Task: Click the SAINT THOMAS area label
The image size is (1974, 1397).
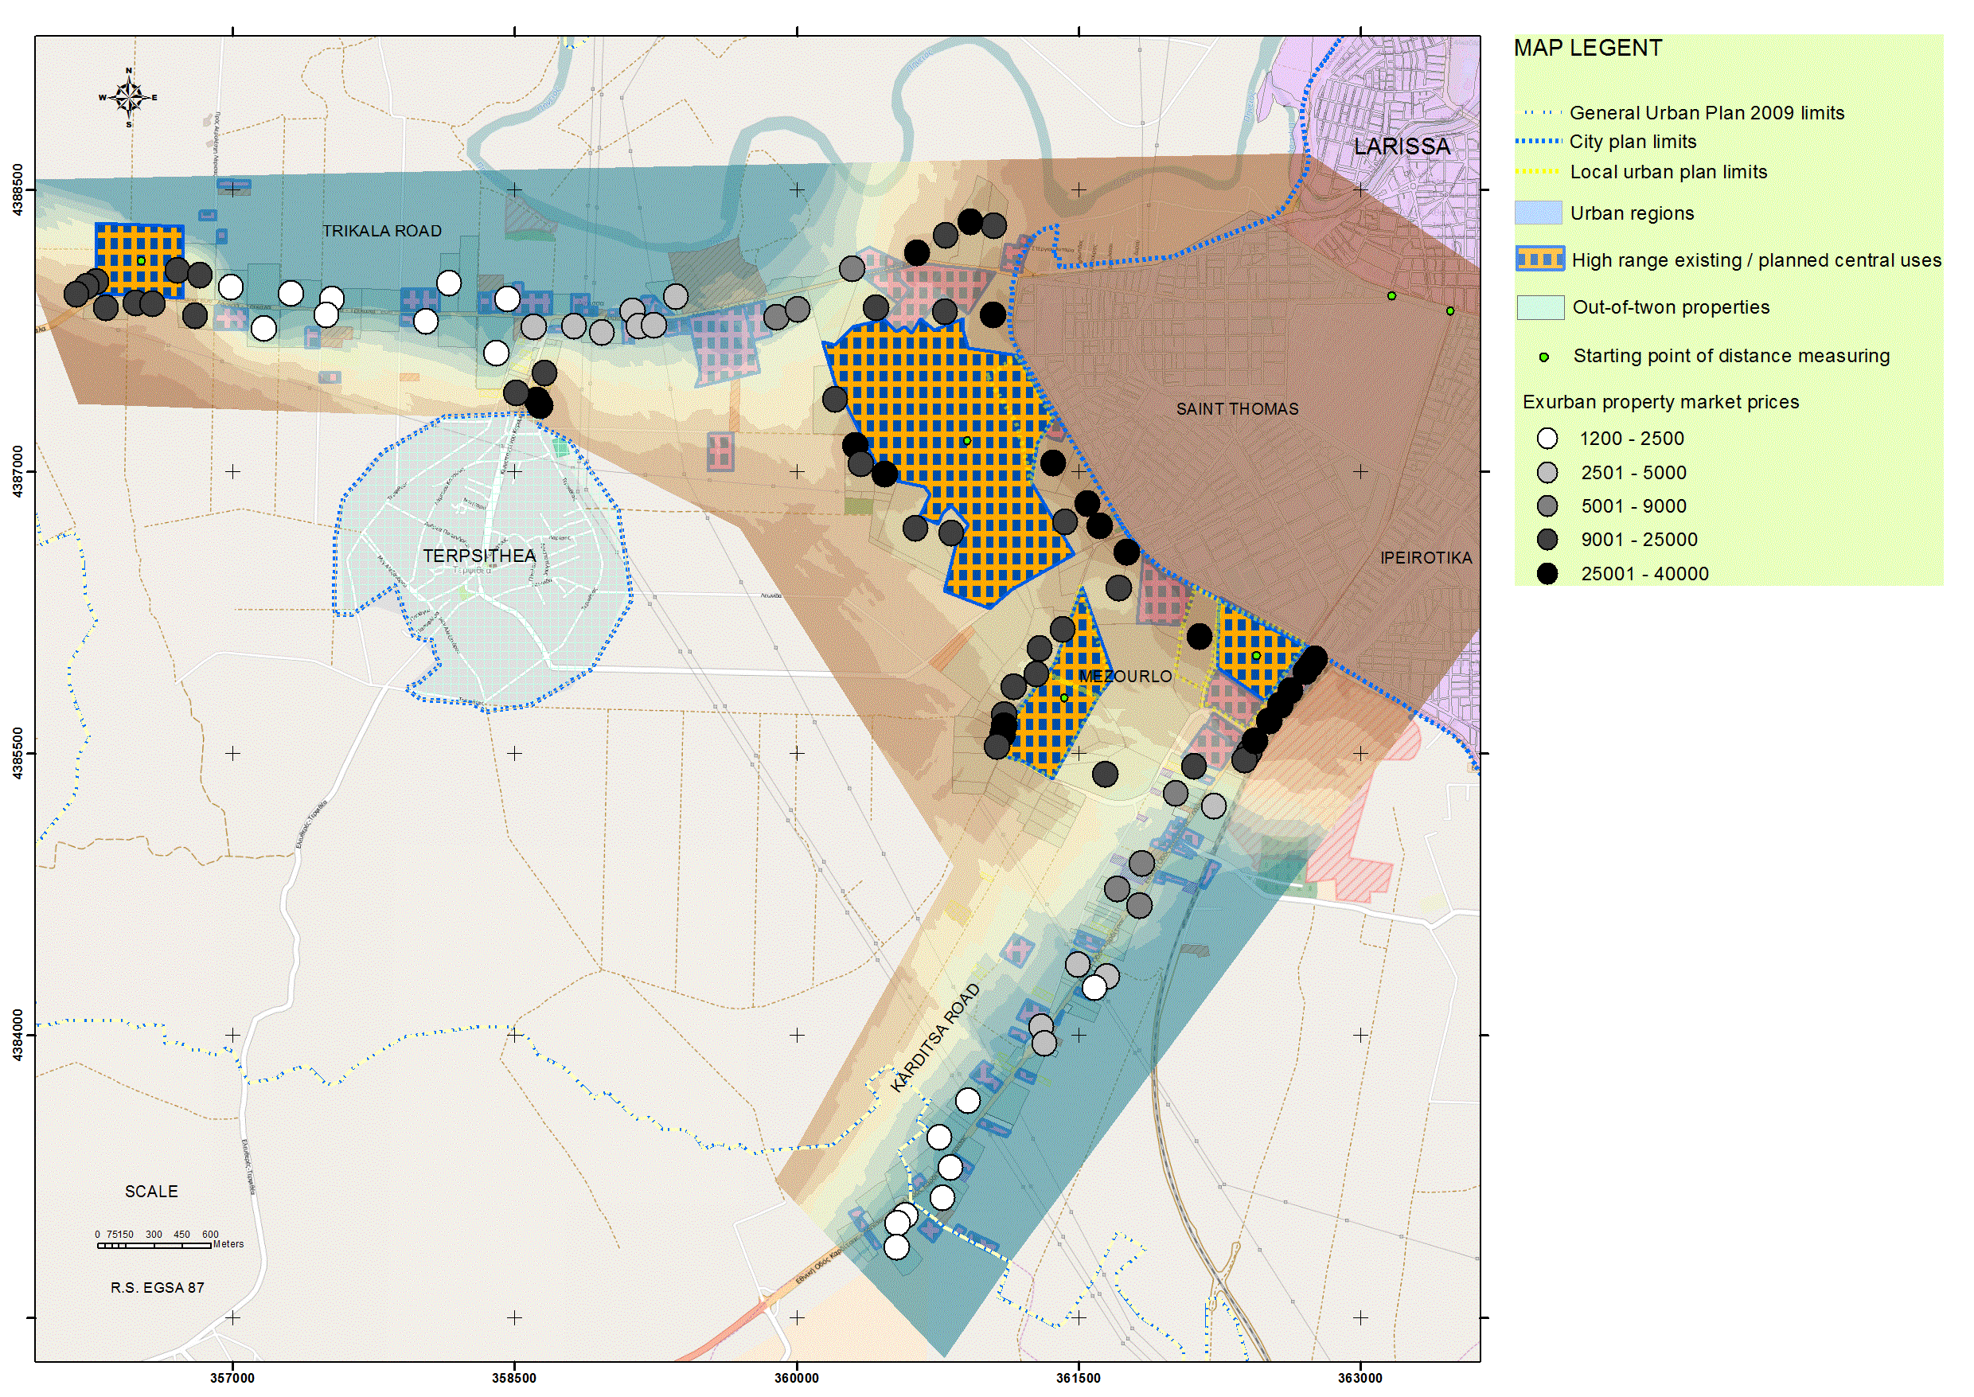Action: point(1237,408)
